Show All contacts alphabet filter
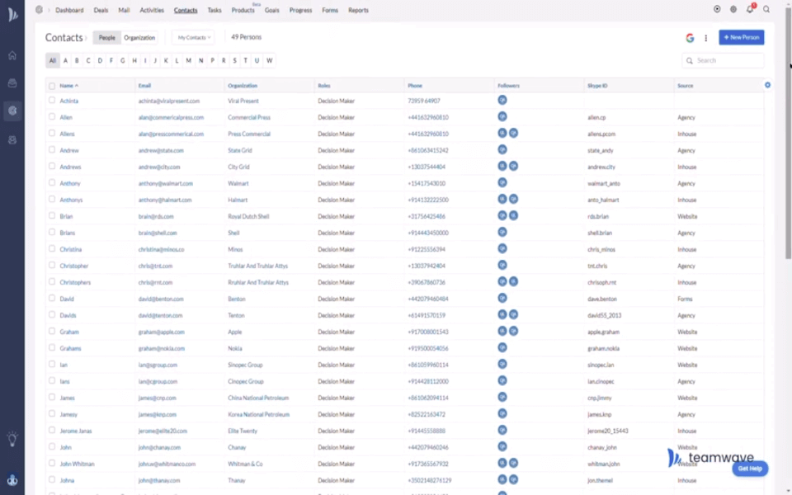Screen dimensions: 792x495 coord(53,60)
